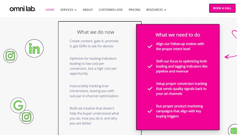Viewport: 237px width, 135px height.
Task: Click the checkmark beside 'Setup proper conversion tracking'
Action: (x=150, y=88)
